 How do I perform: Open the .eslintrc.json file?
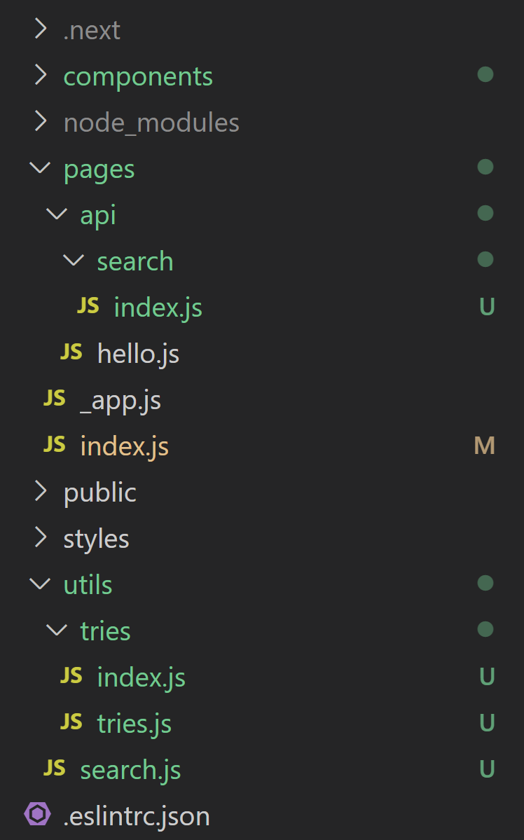[137, 816]
